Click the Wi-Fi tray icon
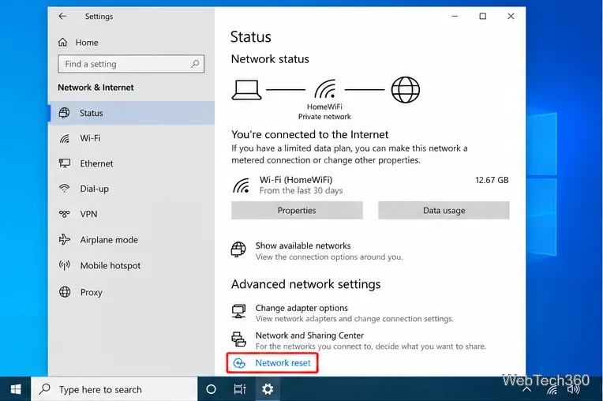Screen dimensions: 603x401 click(552, 390)
